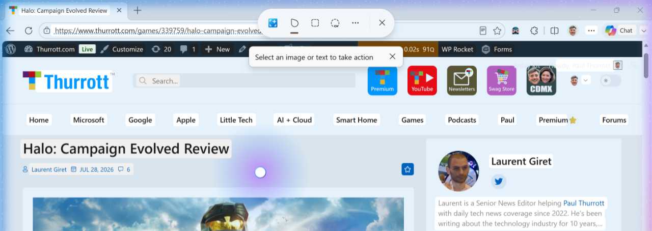Open the AI + Cloud navigation item
652x231 pixels.
click(x=294, y=120)
